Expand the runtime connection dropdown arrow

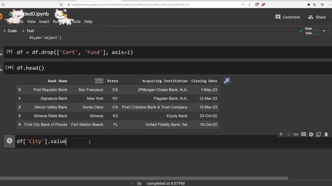coord(324,31)
